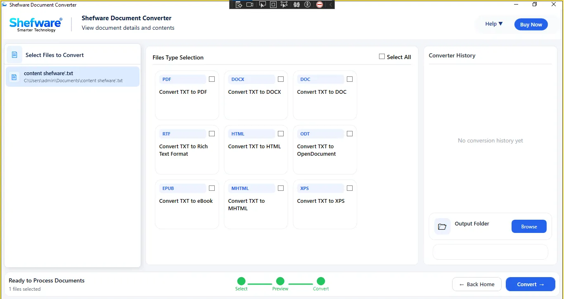The width and height of the screenshot is (564, 299).
Task: Collapse debug toolbar with the left chevron
Action: (x=330, y=5)
